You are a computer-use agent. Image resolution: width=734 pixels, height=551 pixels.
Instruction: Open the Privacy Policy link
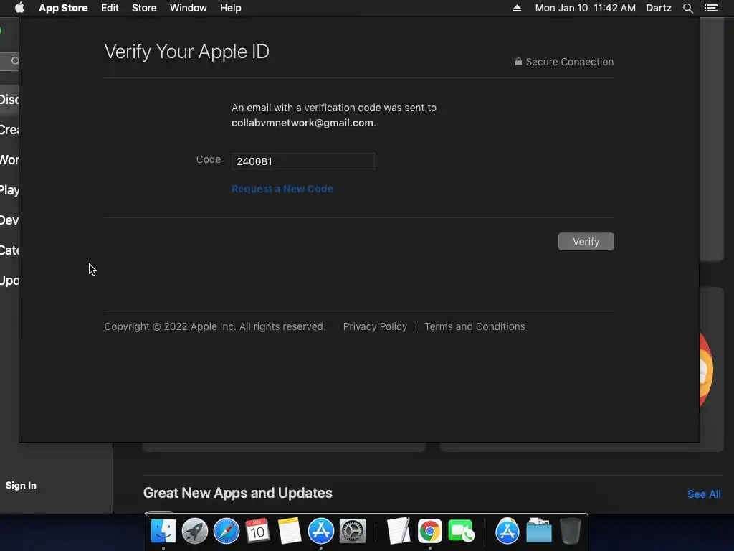click(375, 326)
